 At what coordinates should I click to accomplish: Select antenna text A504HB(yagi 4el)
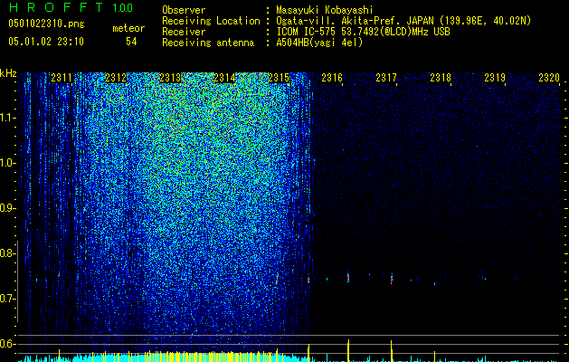[319, 43]
